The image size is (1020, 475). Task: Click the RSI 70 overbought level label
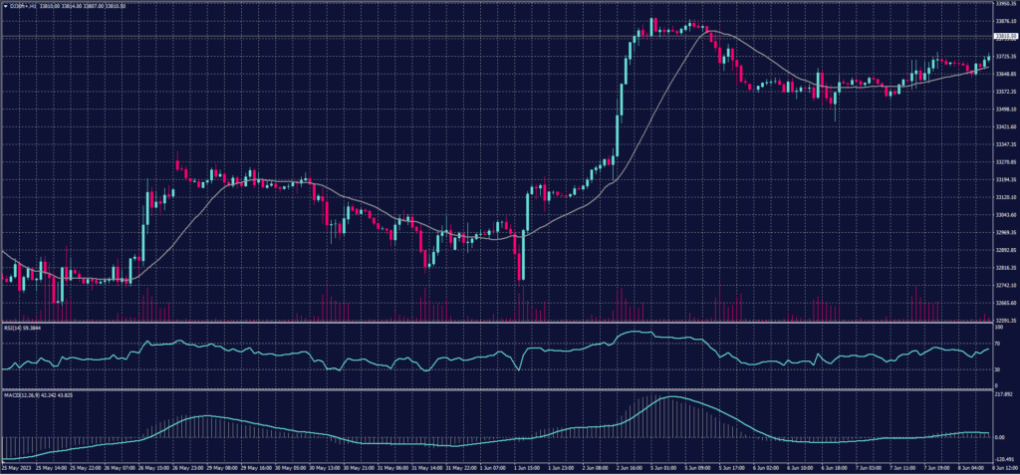996,344
